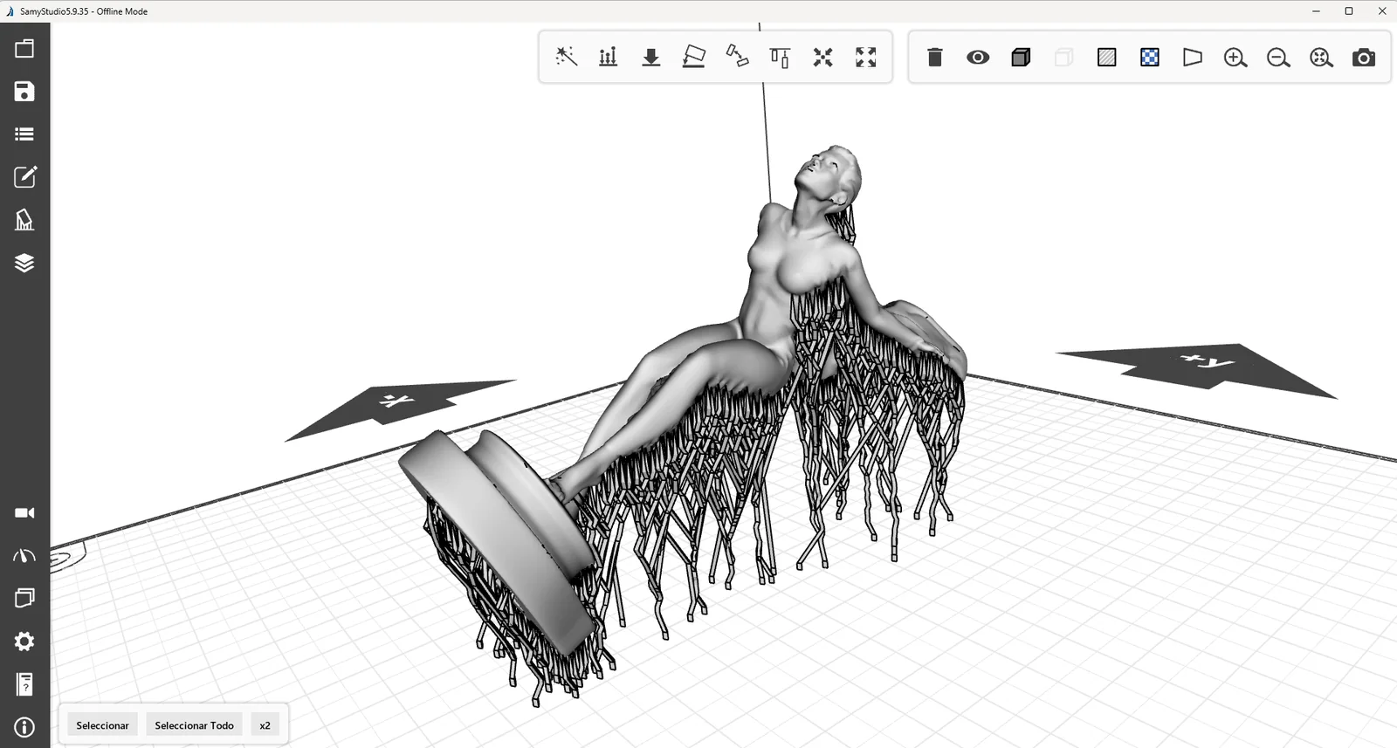The image size is (1397, 748).
Task: Click the zoom fit magnifier icon
Action: 1321,58
